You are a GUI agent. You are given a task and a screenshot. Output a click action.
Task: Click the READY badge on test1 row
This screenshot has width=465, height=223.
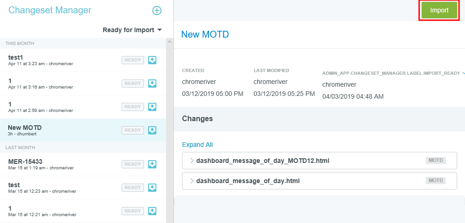133,60
